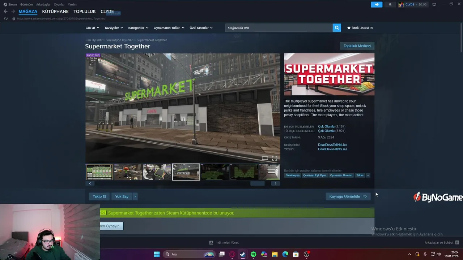Screen dimensions: 463x260
Task: Open the DeadDevsTellNoLies developer link
Action: pos(332,145)
